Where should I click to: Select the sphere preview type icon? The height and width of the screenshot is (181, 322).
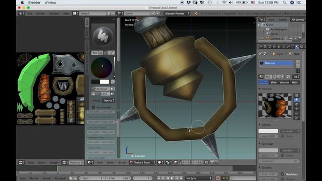pyautogui.click(x=297, y=100)
